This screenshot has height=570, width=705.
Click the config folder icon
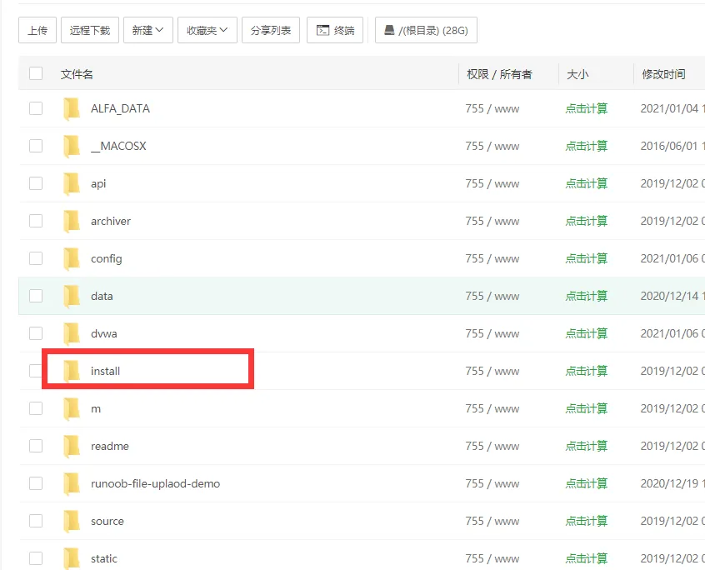coord(72,258)
